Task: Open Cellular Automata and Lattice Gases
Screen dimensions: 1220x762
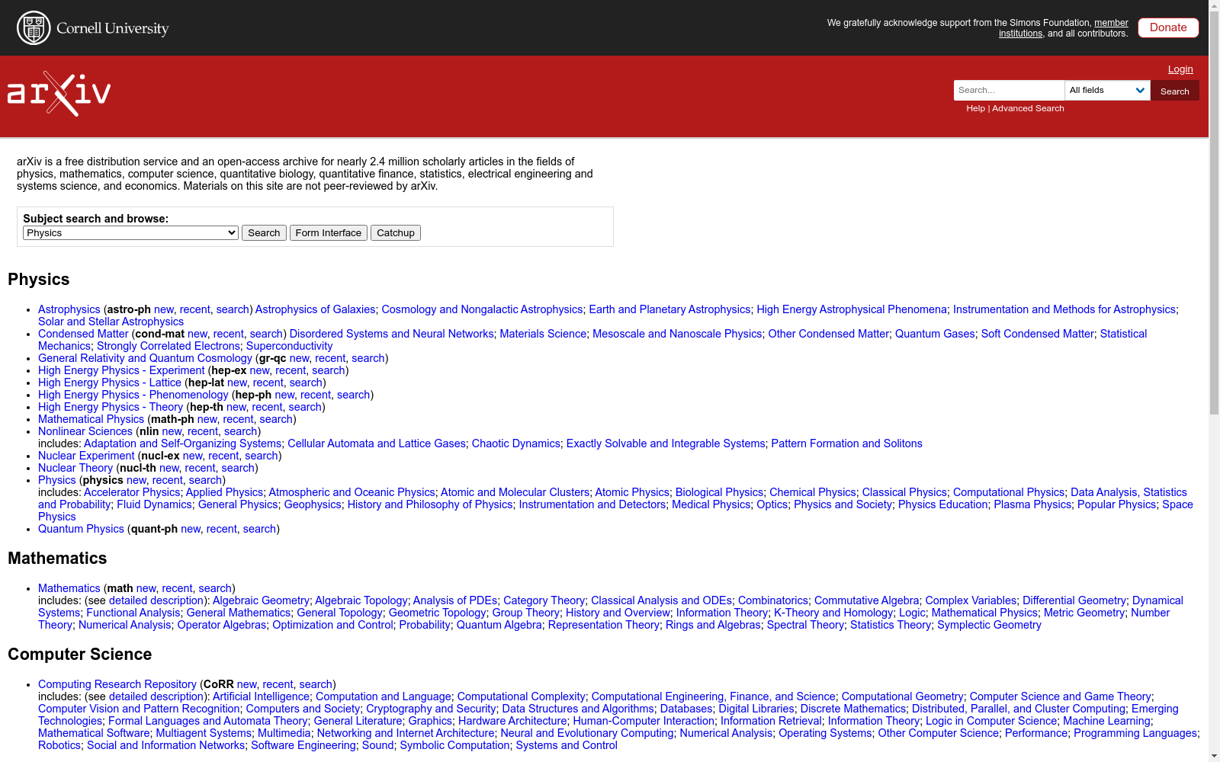Action: point(377,443)
